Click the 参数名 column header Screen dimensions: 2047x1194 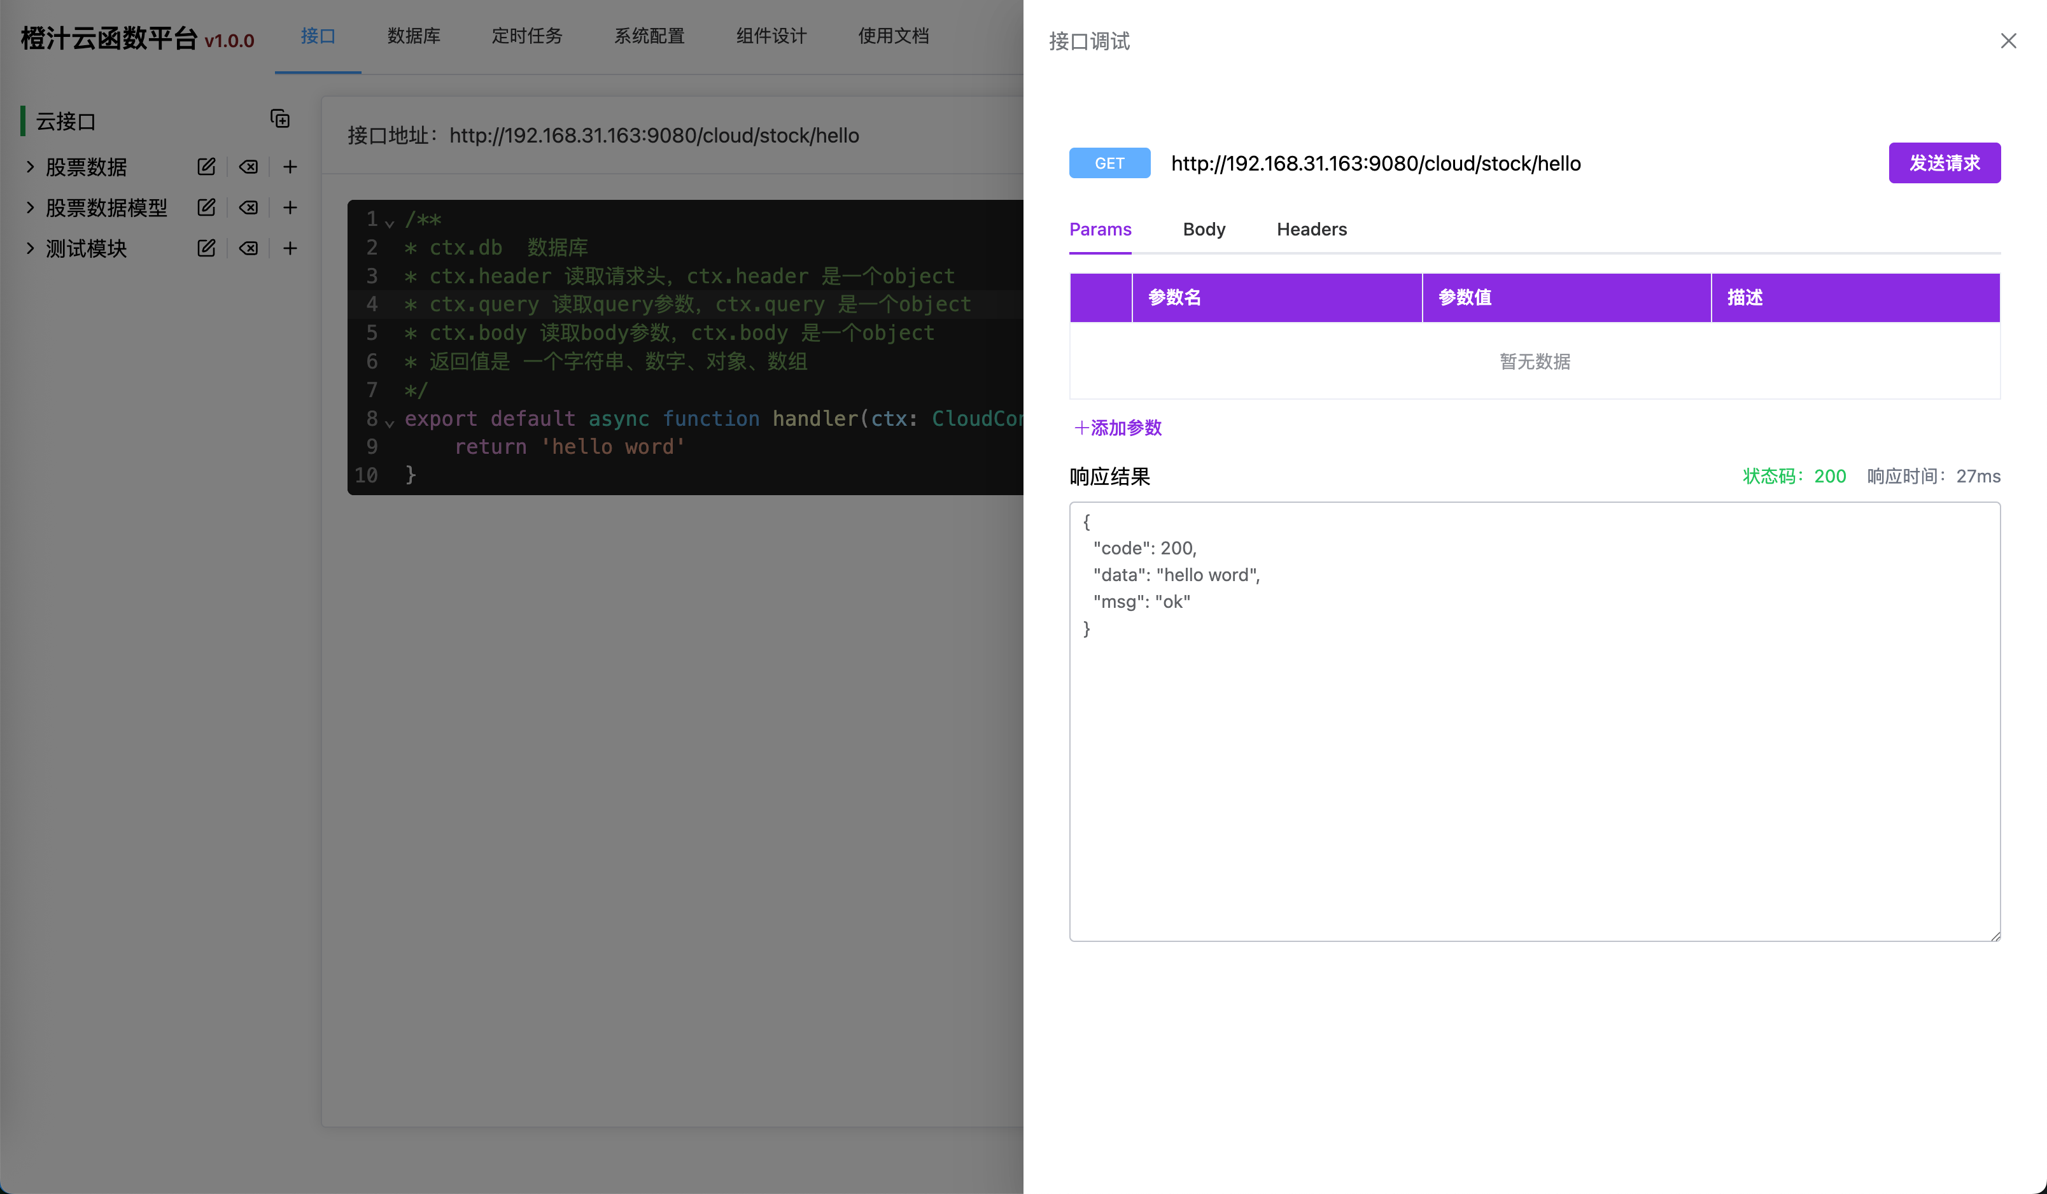click(1276, 297)
